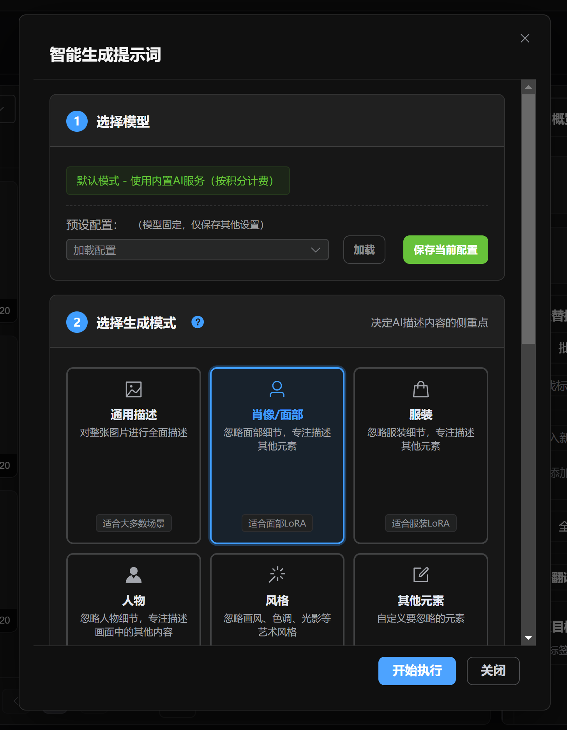Click the 智能生成提示词 dialog title
The width and height of the screenshot is (567, 730).
(105, 55)
